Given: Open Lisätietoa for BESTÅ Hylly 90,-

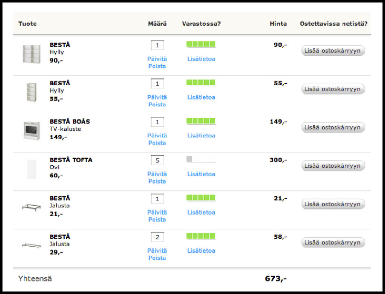Looking at the screenshot, I should pyautogui.click(x=201, y=59).
